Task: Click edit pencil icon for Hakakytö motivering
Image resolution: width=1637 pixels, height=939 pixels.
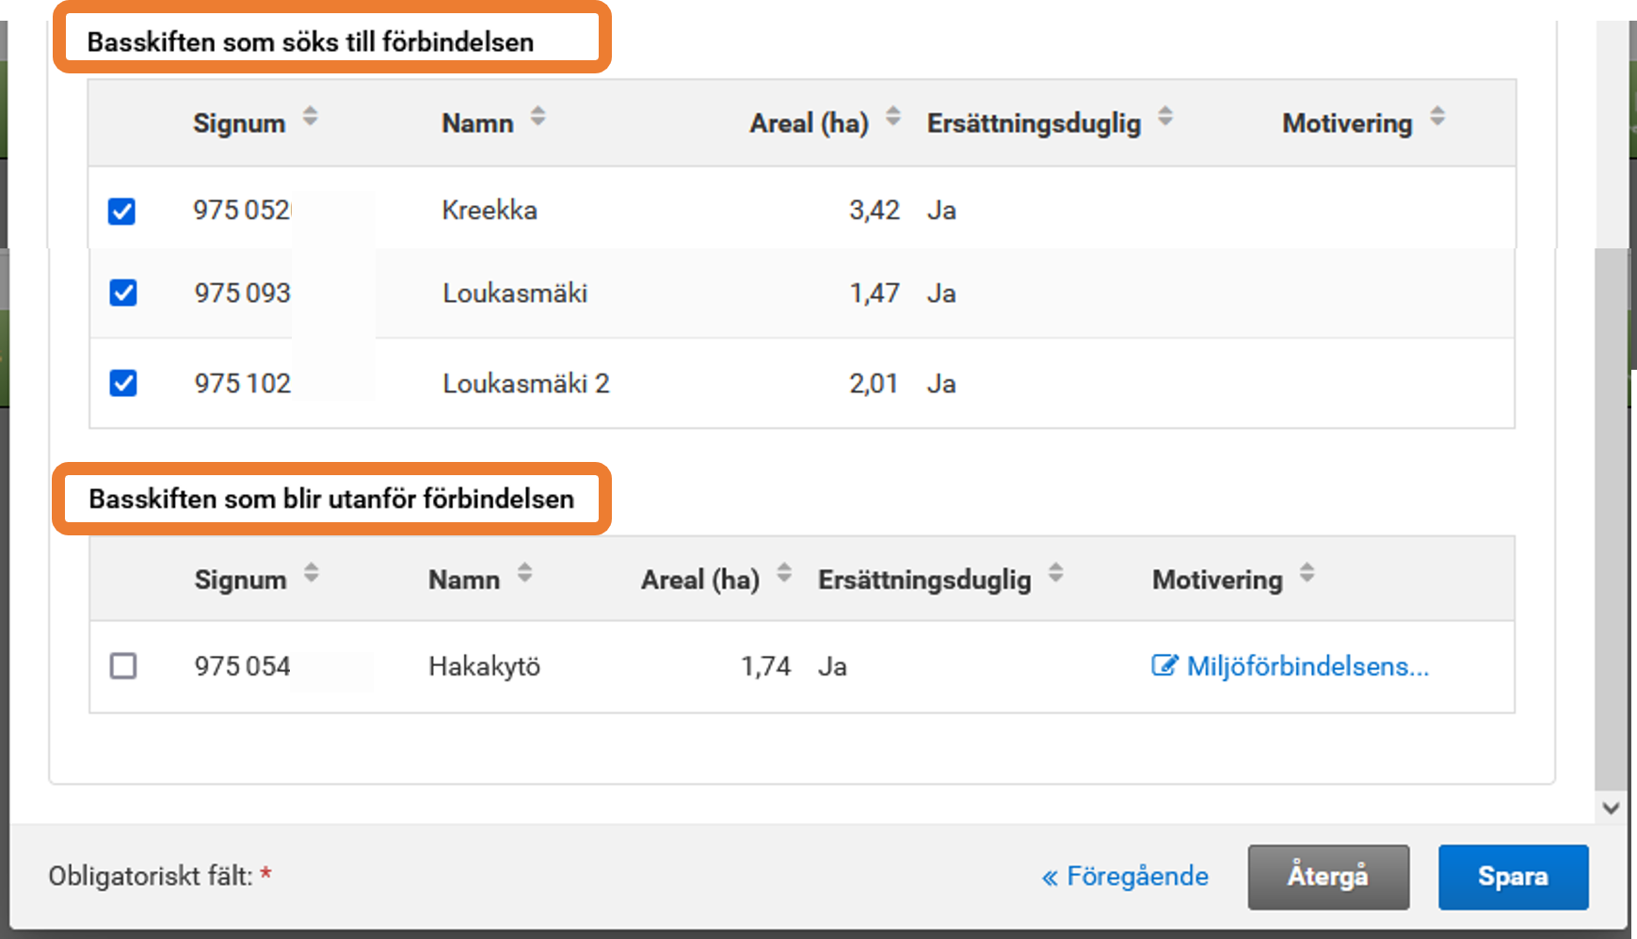Action: pyautogui.click(x=1164, y=666)
